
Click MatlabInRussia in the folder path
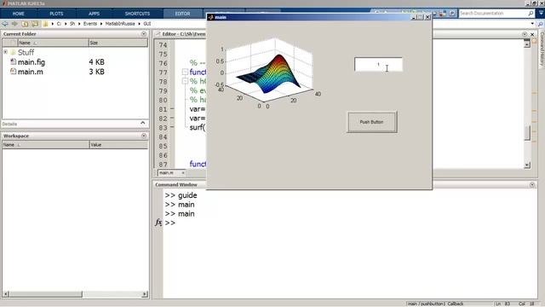tap(120, 24)
